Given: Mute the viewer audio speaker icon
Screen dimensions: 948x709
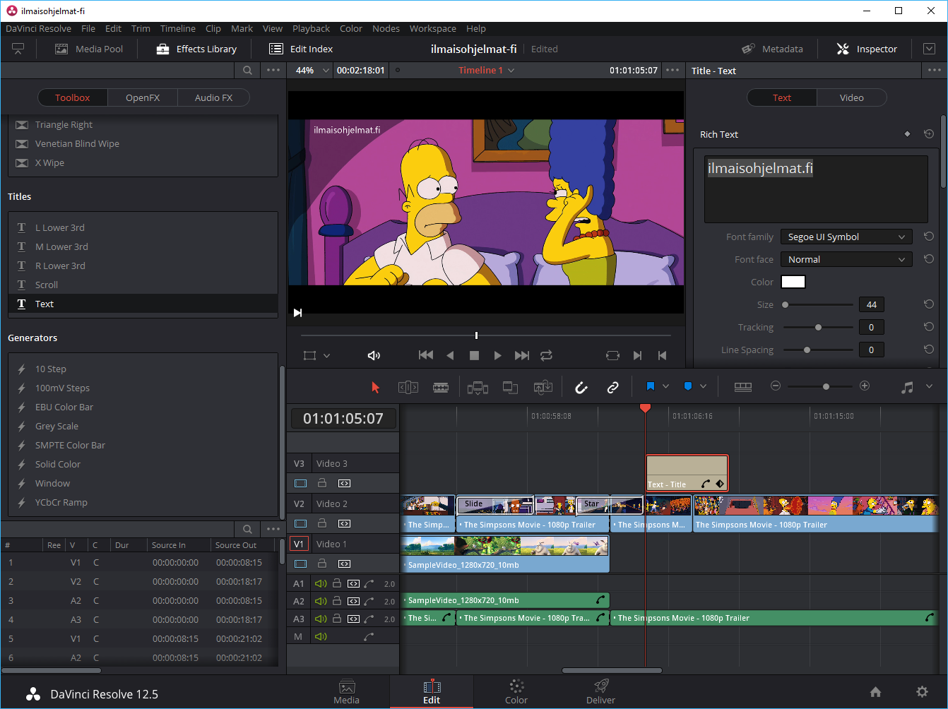Looking at the screenshot, I should point(374,355).
